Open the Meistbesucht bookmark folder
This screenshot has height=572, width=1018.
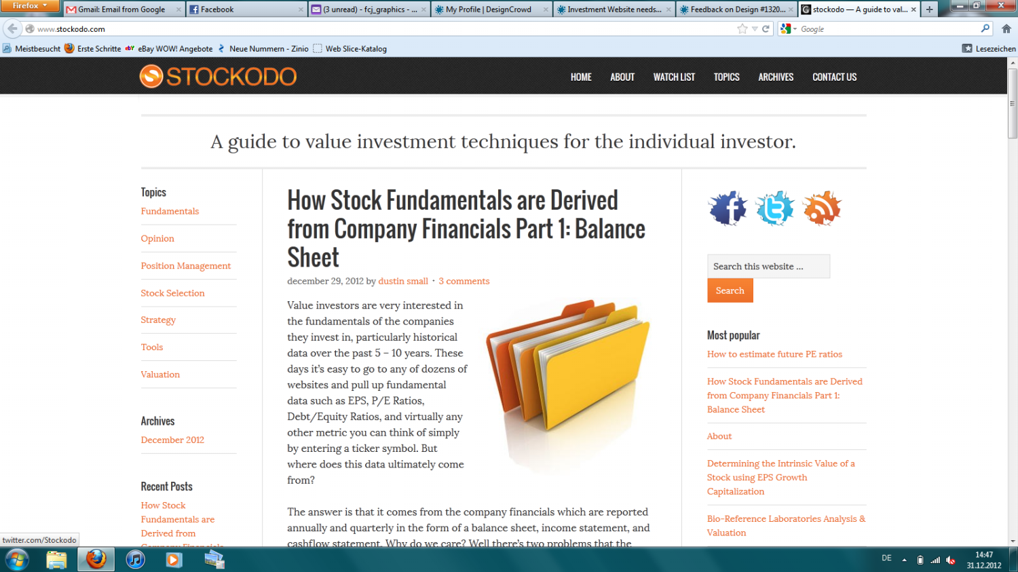pos(31,49)
